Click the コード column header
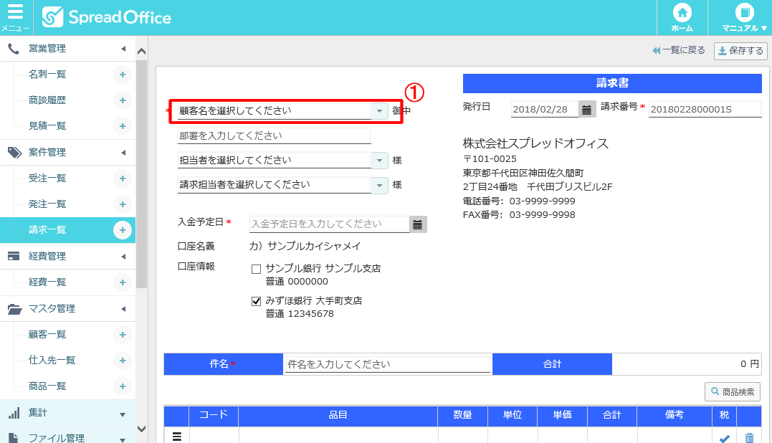The width and height of the screenshot is (772, 443). coord(214,416)
